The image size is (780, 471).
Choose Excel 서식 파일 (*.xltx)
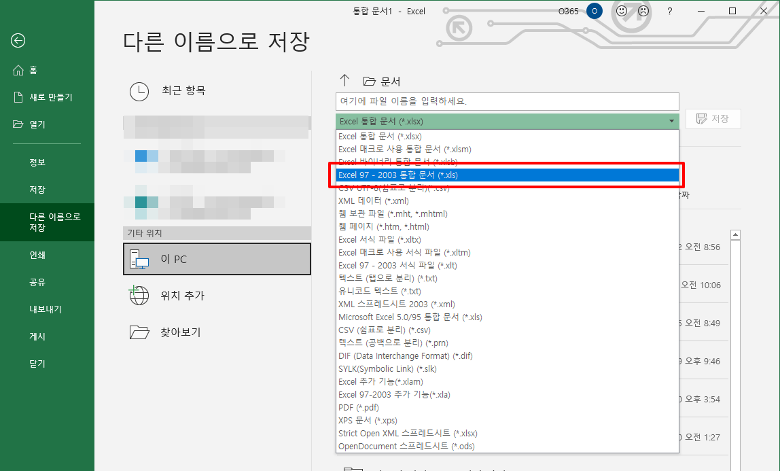point(508,240)
